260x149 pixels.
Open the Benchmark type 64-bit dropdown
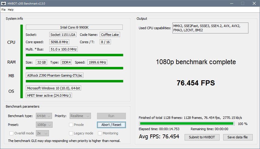tap(44, 116)
